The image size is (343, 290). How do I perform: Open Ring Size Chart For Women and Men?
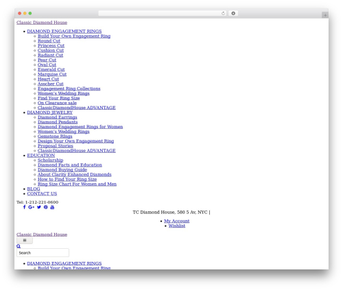77,184
